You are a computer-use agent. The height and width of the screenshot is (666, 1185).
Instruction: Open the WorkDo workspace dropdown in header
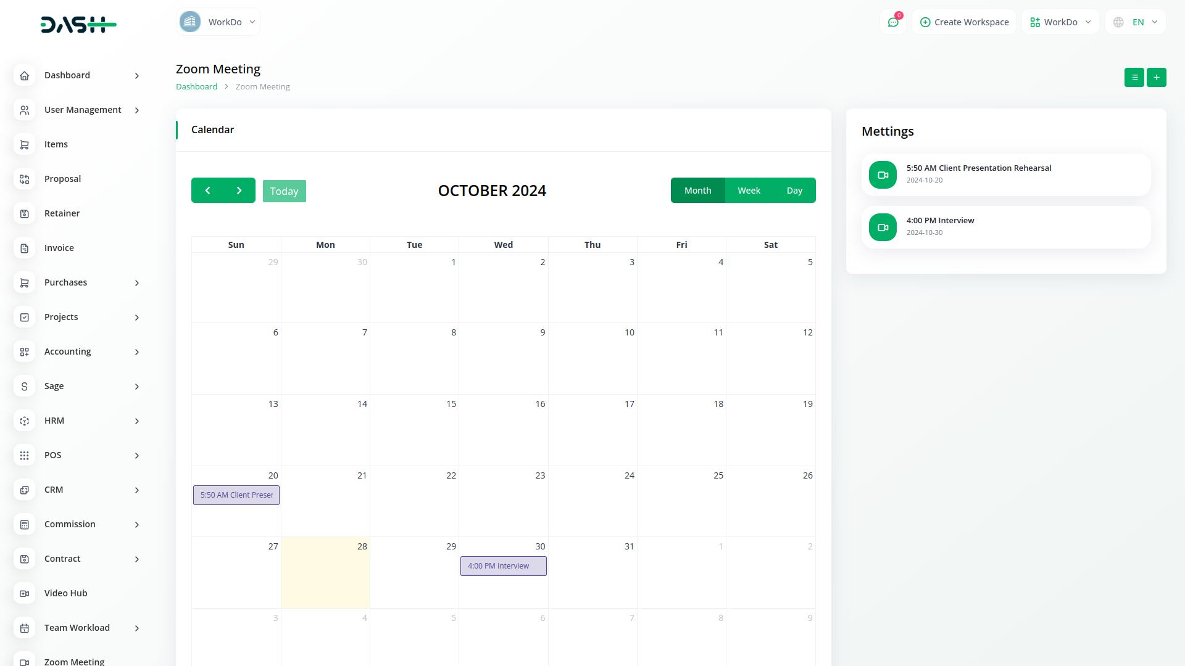[1060, 22]
